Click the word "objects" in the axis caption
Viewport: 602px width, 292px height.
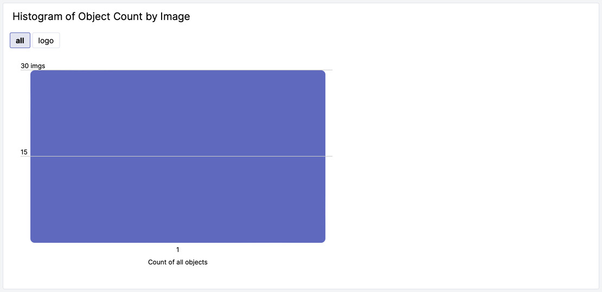coord(196,262)
